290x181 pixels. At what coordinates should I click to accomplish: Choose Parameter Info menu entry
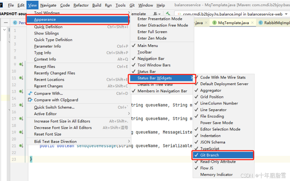78,46
